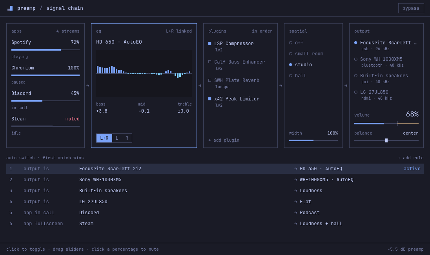Click the HD 650 · AutoEQ preset title
Screen dimensions: 430x255
[x=119, y=42]
